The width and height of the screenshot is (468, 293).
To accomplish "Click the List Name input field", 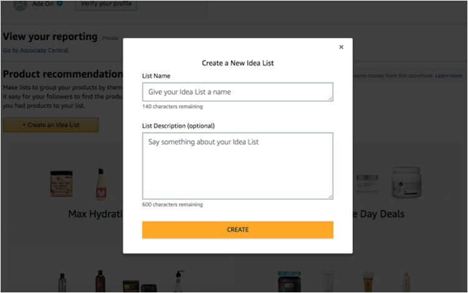I will (237, 92).
